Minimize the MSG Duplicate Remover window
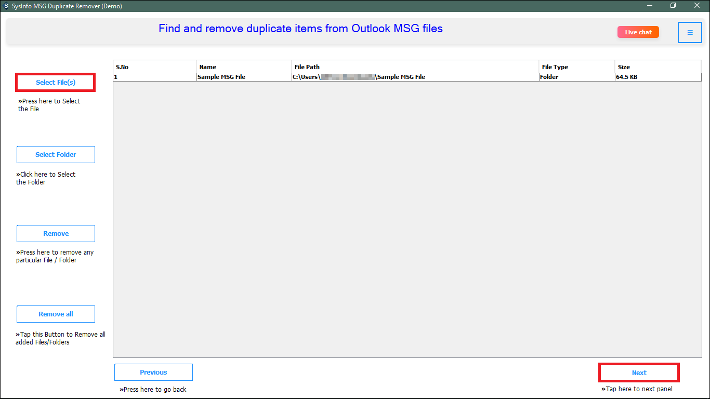710x399 pixels. [650, 5]
